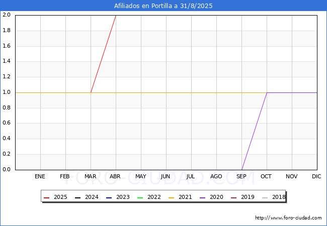Viewport: 327px width, 226px height.
Task: Click the 0.6 y-axis value
Action: (x=7, y=123)
